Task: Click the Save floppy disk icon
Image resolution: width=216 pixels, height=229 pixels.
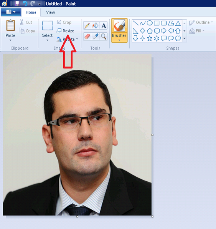Action: (x=17, y=3)
